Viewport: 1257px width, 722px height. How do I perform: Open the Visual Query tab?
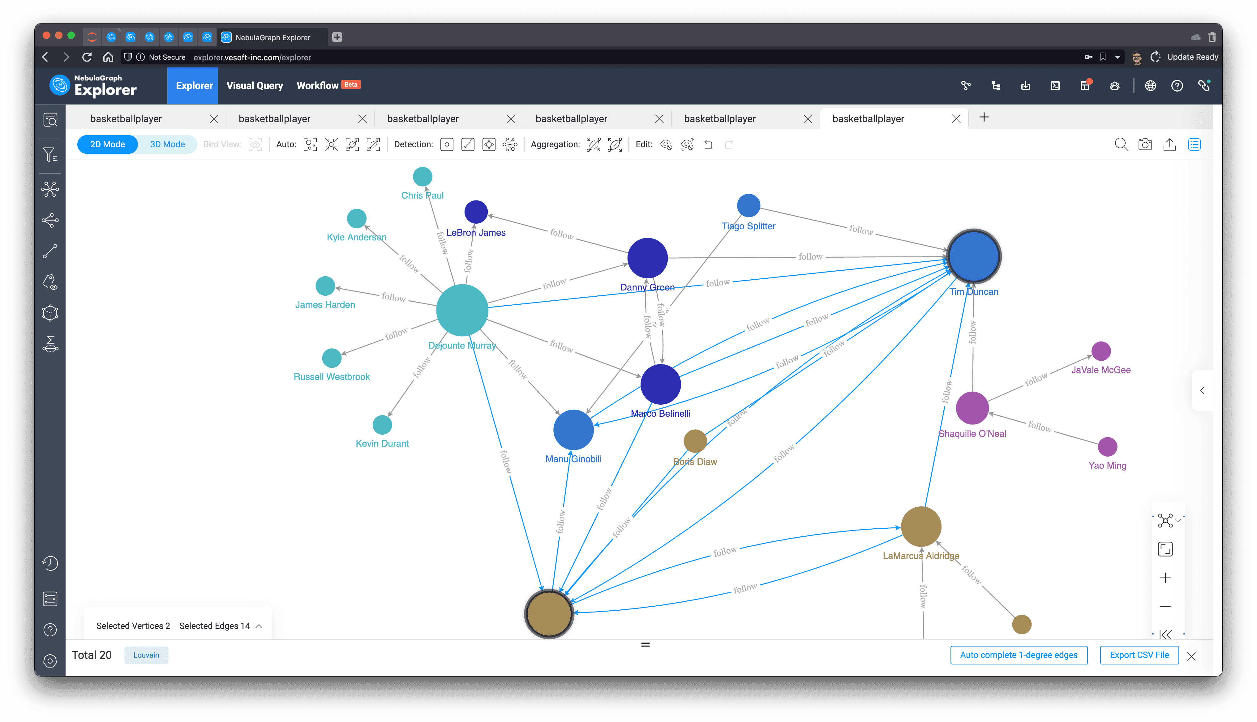click(255, 86)
